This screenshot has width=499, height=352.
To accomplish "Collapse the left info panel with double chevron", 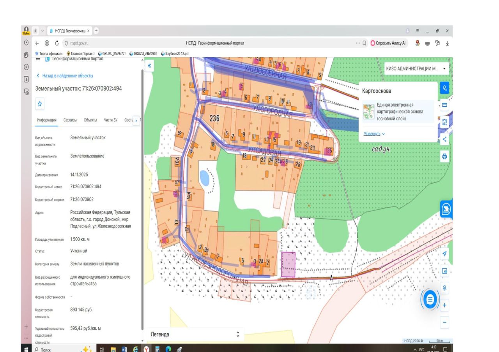I will [x=149, y=65].
